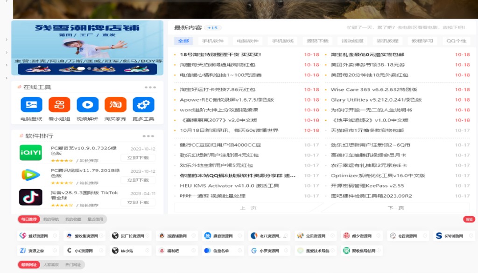Image resolution: width=478 pixels, height=273 pixels.
Task: Open the 趣奇资源网 site shortcut
Action: pos(223,236)
